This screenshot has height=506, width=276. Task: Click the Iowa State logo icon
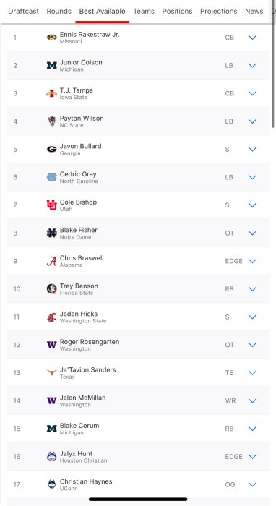[51, 93]
